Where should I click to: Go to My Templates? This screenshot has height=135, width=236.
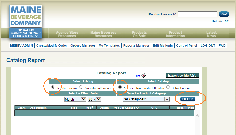[x=109, y=46]
